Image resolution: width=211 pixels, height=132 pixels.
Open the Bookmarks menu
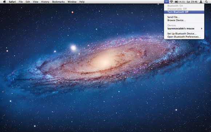(59, 2)
